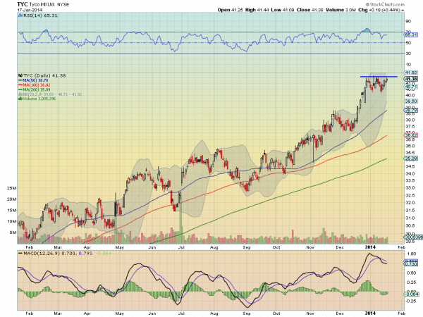The width and height of the screenshot is (423, 317).
Task: Click the 25M volume axis label
Action: (11, 188)
